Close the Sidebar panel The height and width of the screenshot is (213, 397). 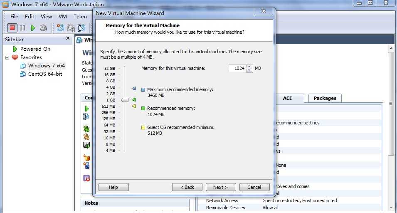click(68, 38)
